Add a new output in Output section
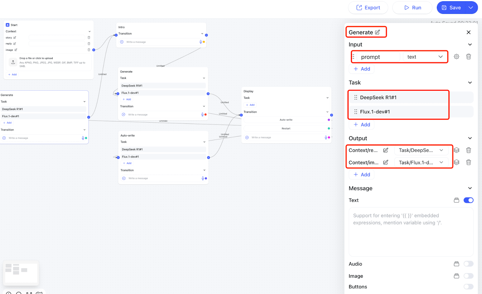This screenshot has height=294, width=482. coord(361,175)
